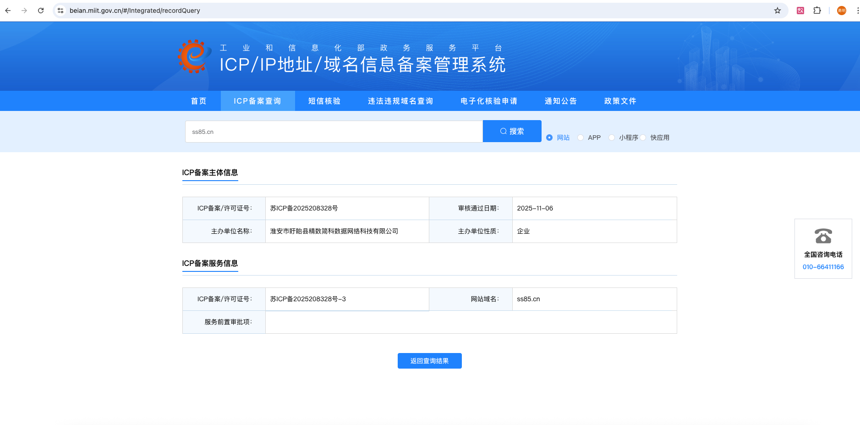Open the 通知公告 tab
860x425 pixels.
pos(561,101)
